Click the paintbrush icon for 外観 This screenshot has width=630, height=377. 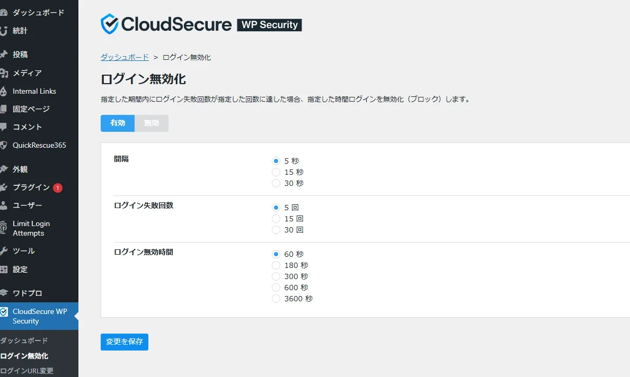pyautogui.click(x=4, y=169)
